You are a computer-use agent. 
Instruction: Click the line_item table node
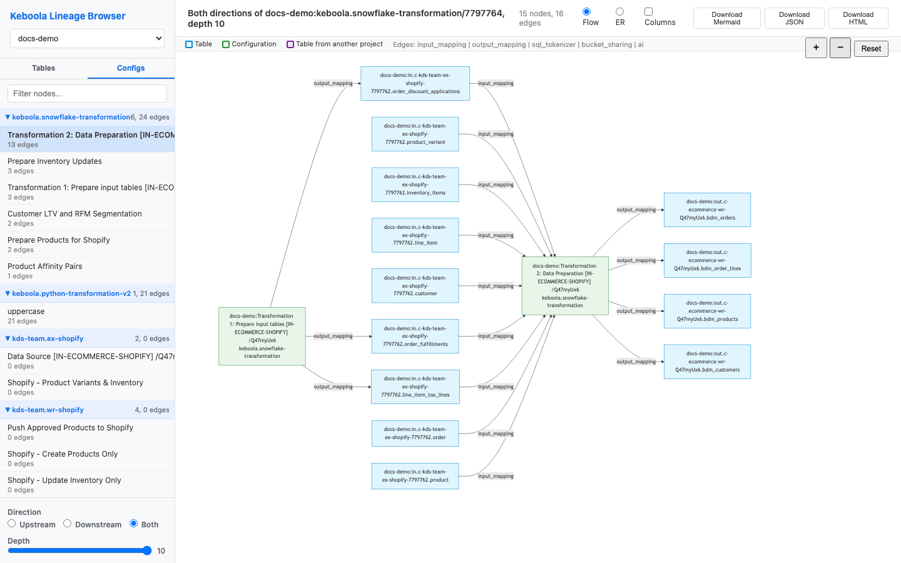tap(415, 235)
